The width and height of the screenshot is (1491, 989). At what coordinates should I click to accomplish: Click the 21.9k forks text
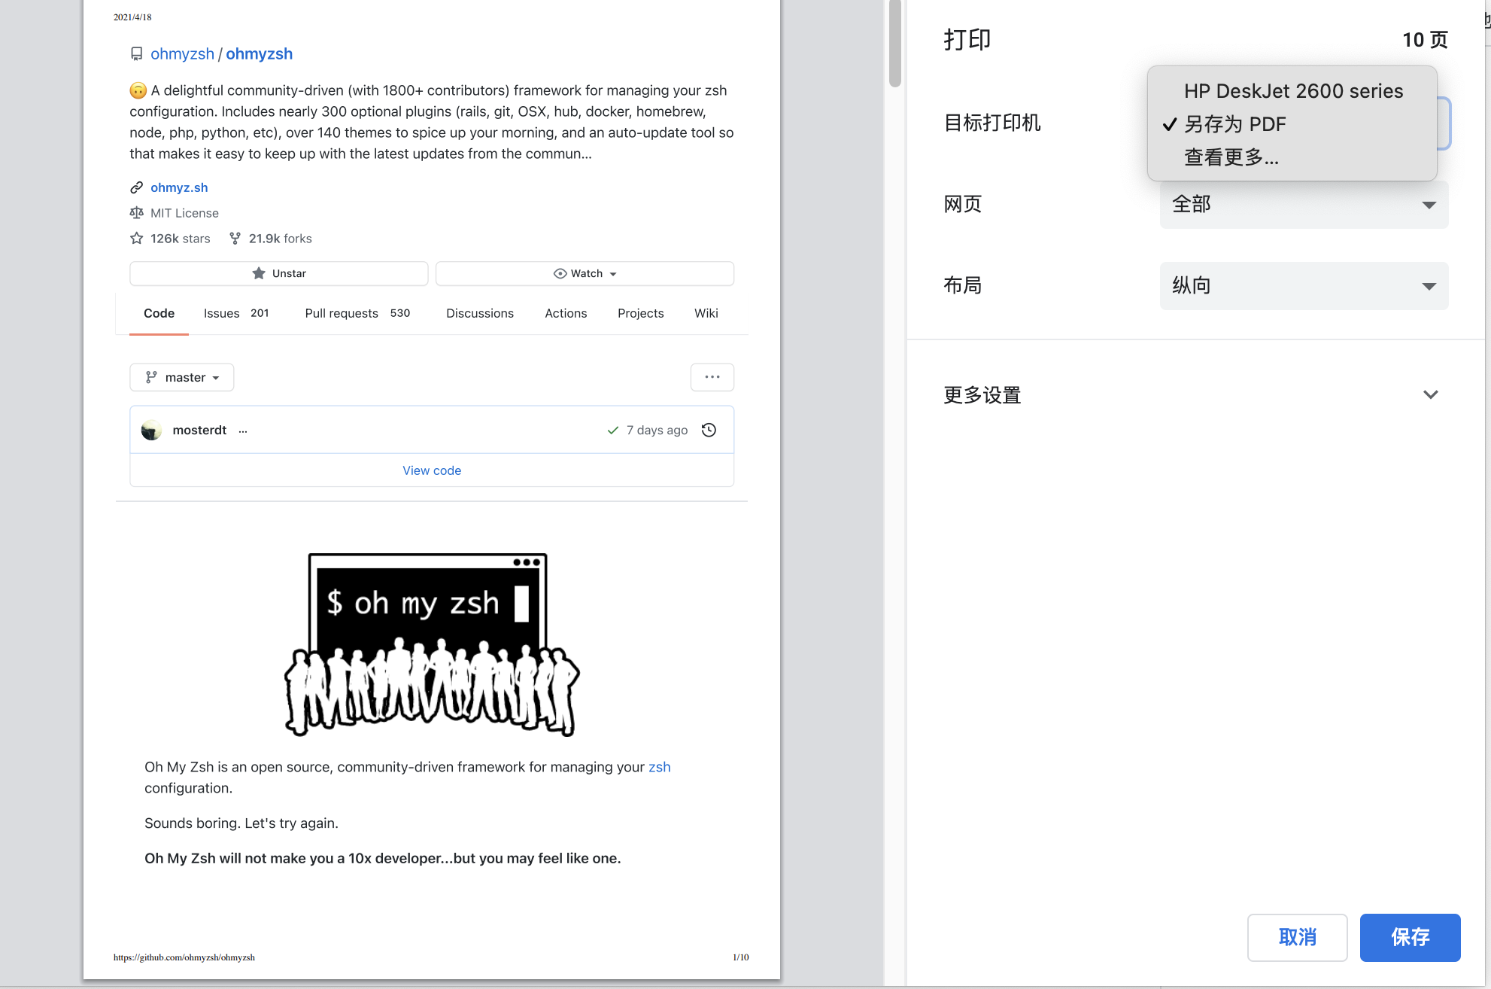click(x=281, y=239)
